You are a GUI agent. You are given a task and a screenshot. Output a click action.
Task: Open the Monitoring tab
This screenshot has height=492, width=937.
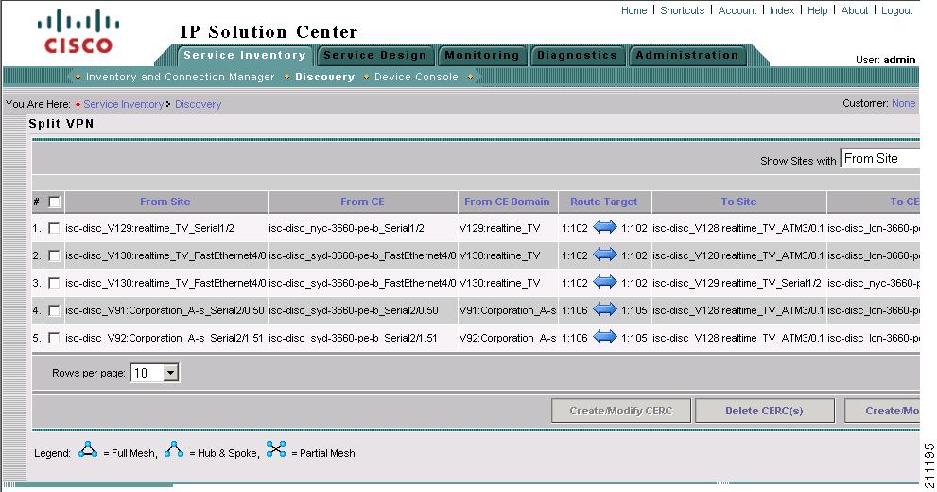pos(481,55)
